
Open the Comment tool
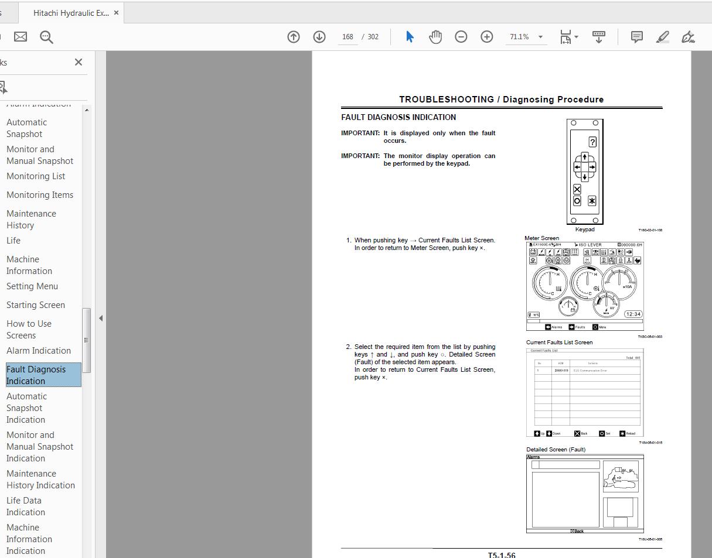pyautogui.click(x=636, y=36)
